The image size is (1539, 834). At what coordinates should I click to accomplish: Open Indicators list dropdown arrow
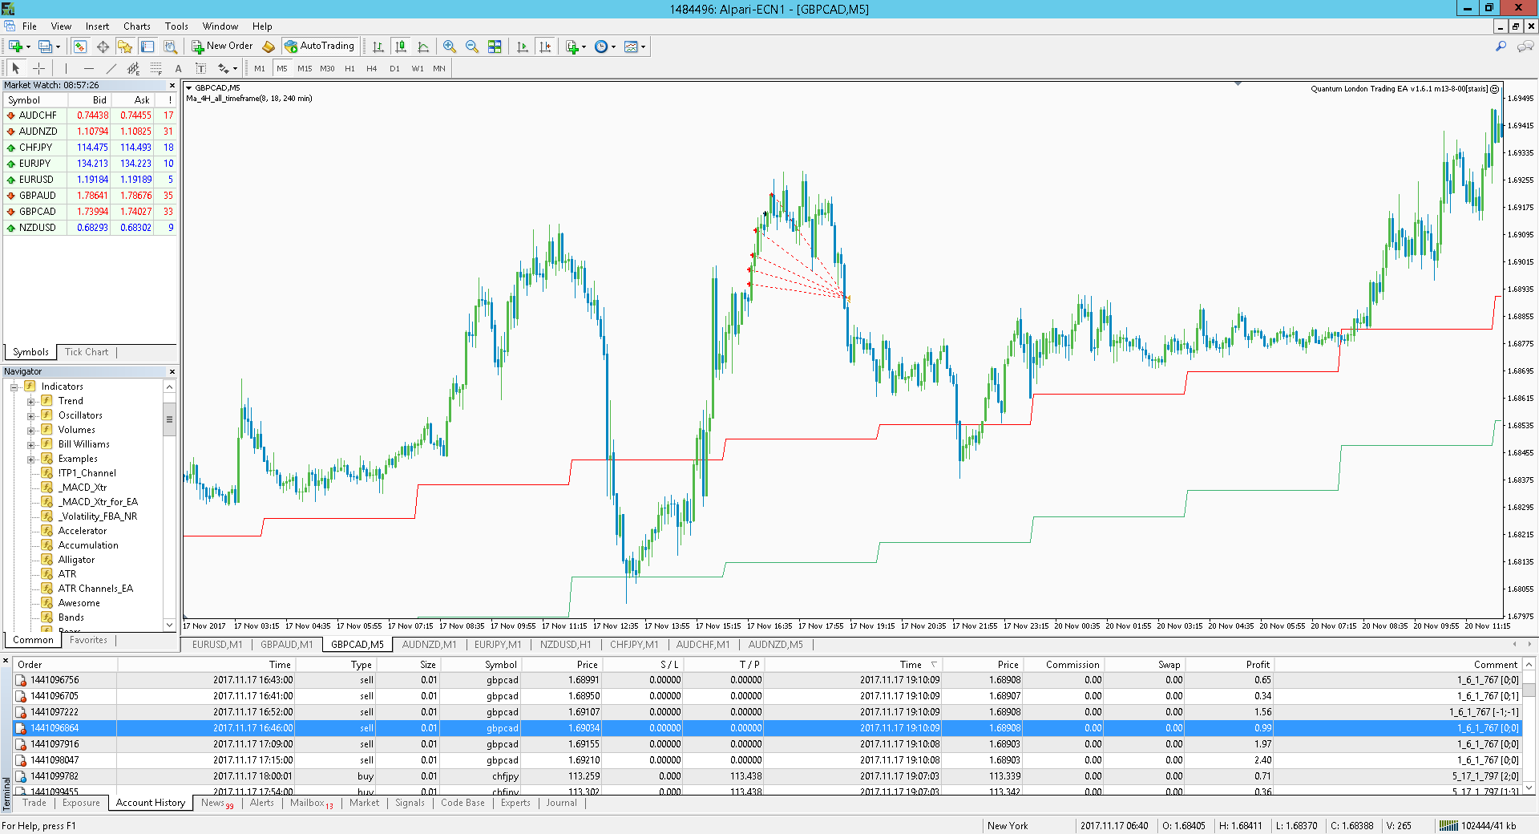(x=584, y=47)
